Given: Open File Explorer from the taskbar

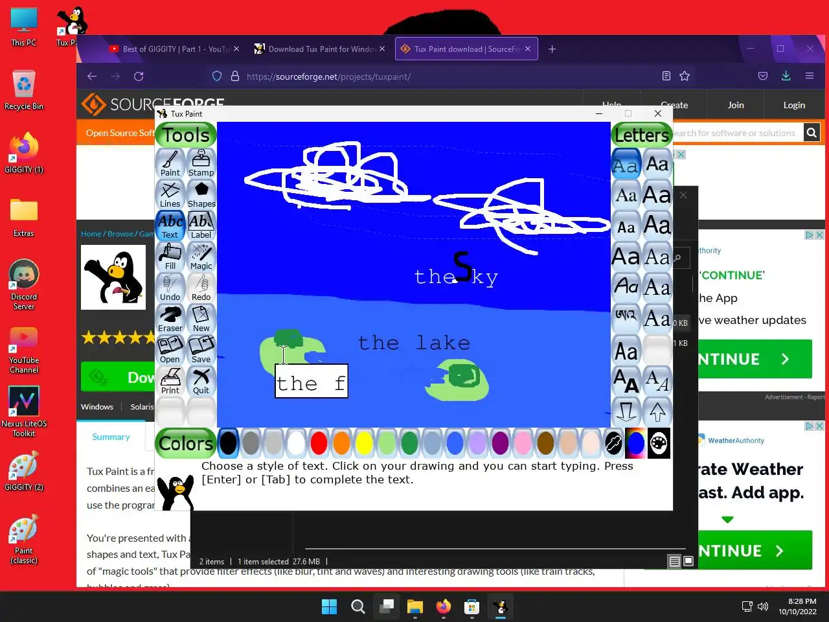Looking at the screenshot, I should pos(414,606).
